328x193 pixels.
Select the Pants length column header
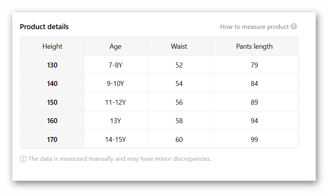(x=254, y=46)
